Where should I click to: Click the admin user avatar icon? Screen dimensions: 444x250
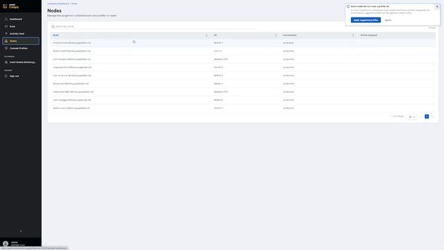click(6, 244)
